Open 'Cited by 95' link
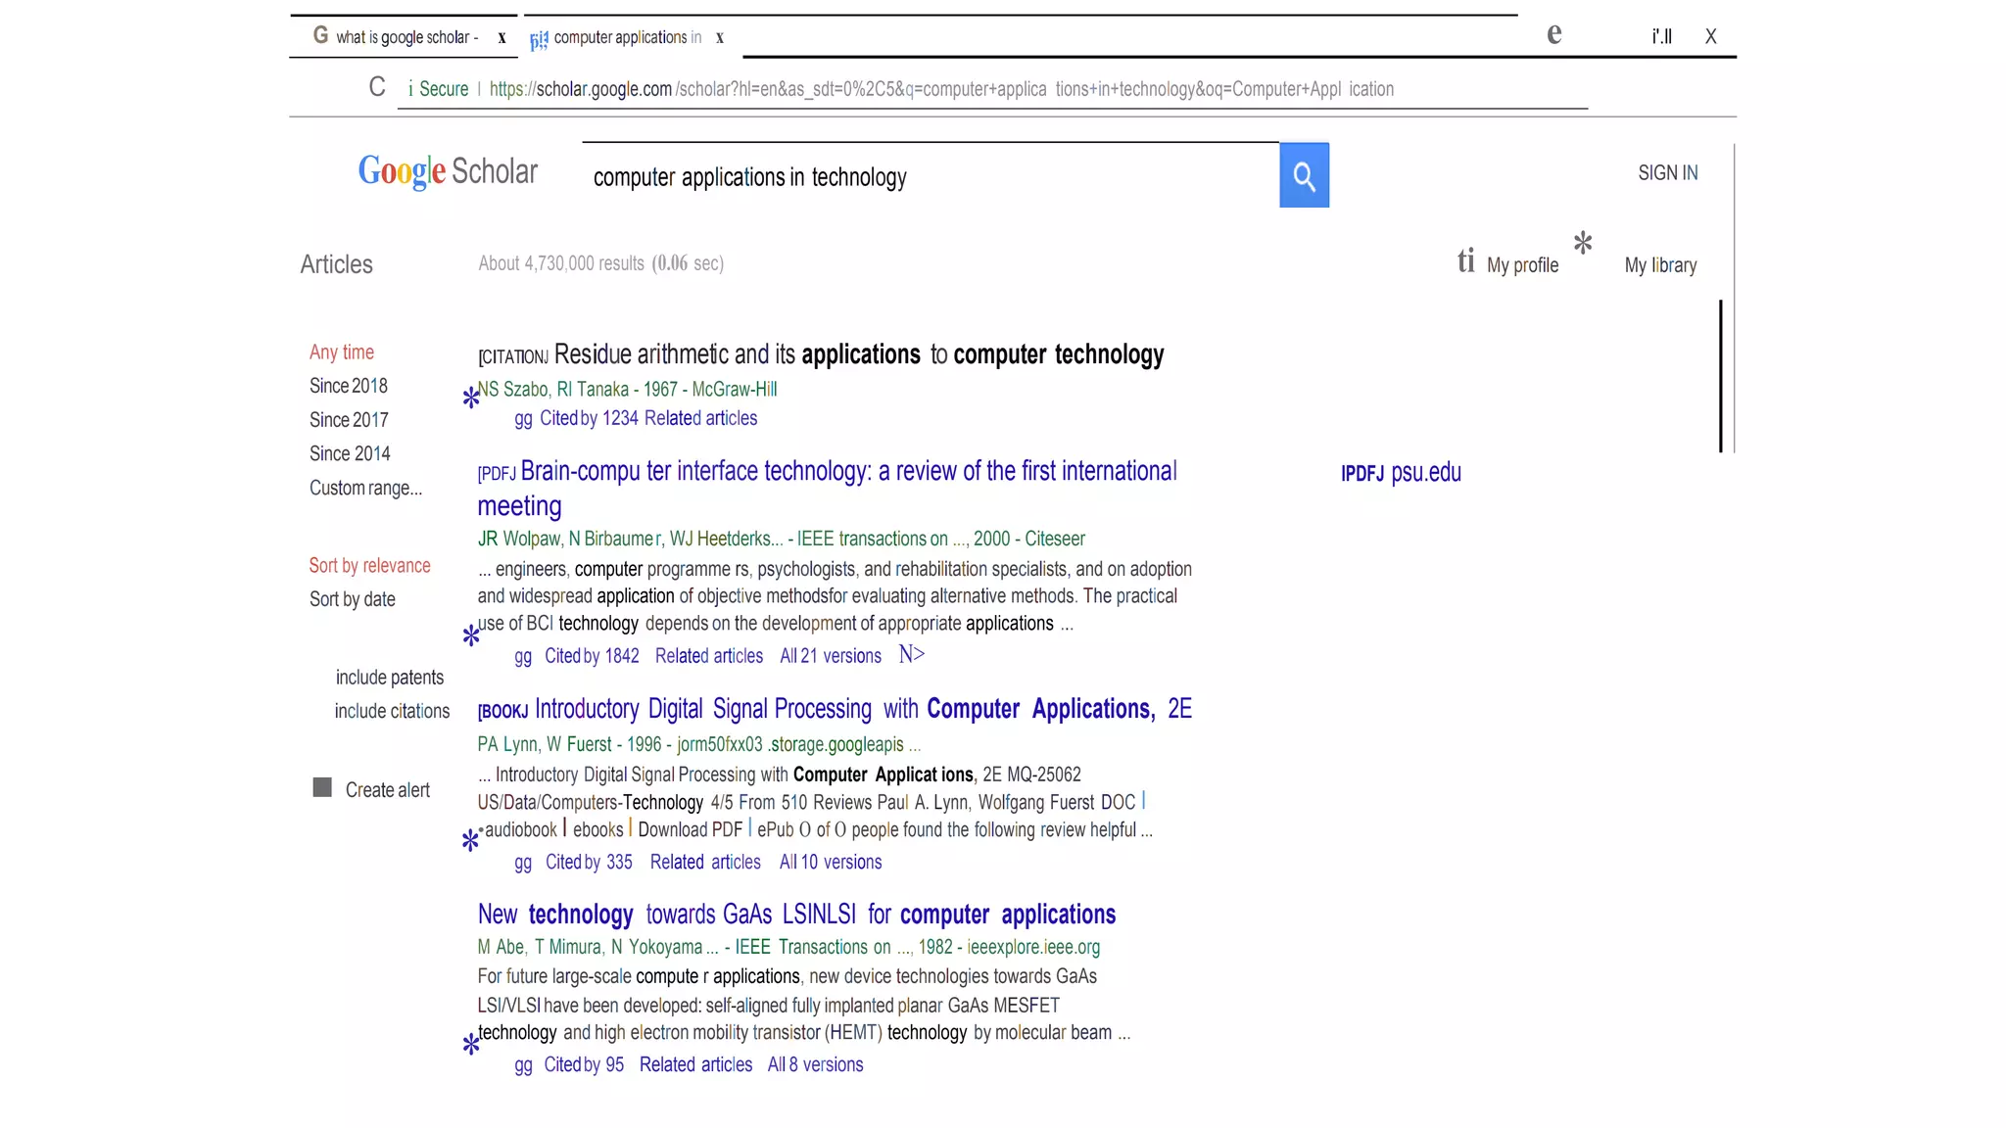The width and height of the screenshot is (2006, 1128). click(x=584, y=1065)
